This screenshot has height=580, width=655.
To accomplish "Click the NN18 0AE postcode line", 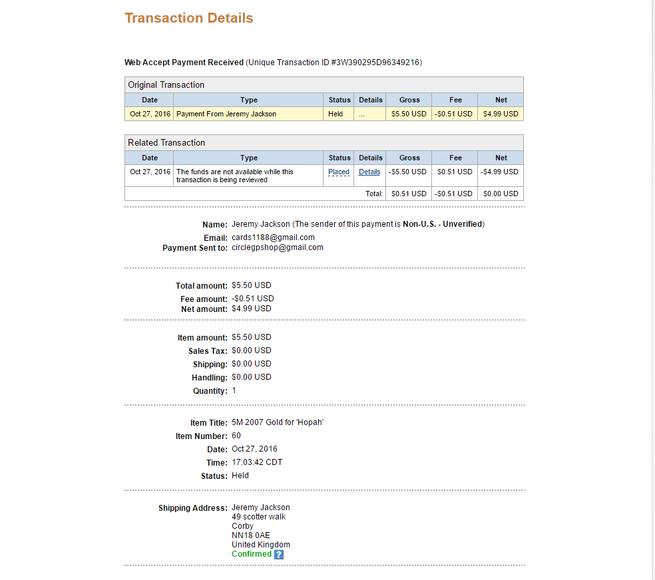I will (x=251, y=535).
